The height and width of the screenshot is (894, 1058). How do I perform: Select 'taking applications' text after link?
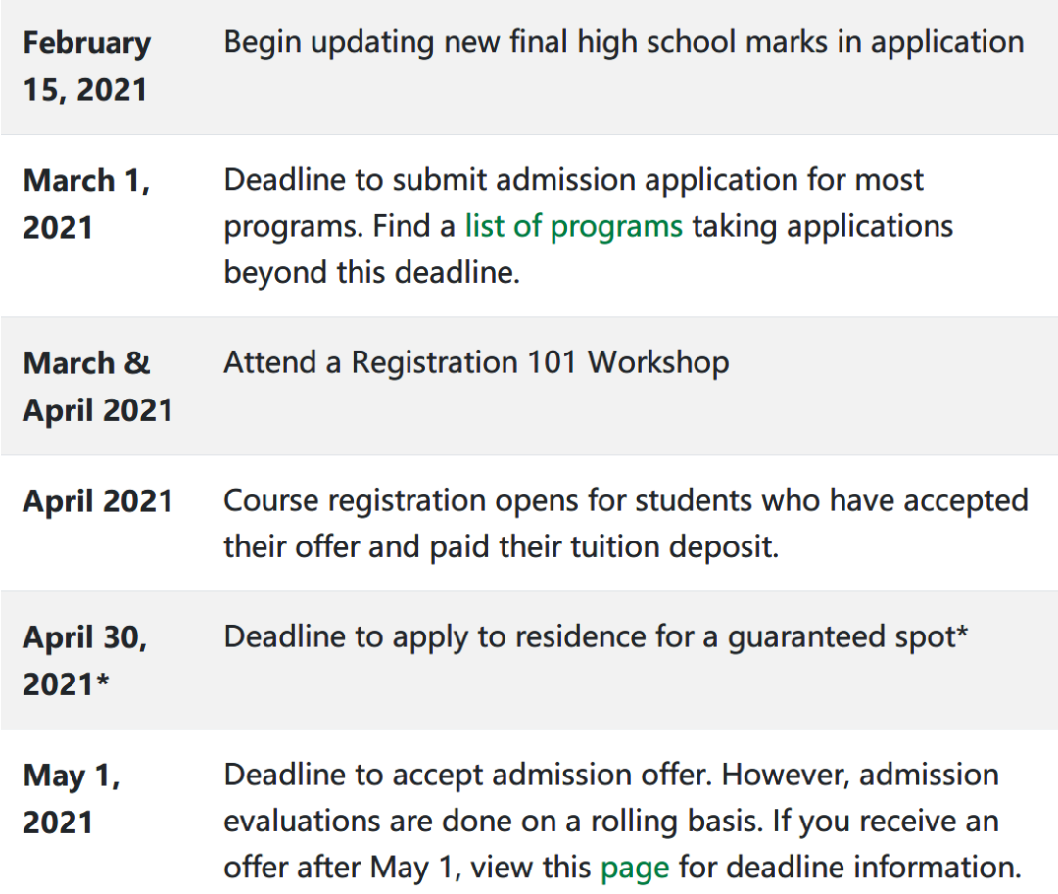[823, 226]
